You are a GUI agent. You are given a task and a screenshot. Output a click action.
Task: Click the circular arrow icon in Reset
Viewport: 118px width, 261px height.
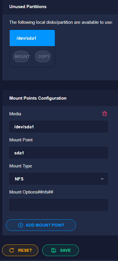click(x=12, y=250)
